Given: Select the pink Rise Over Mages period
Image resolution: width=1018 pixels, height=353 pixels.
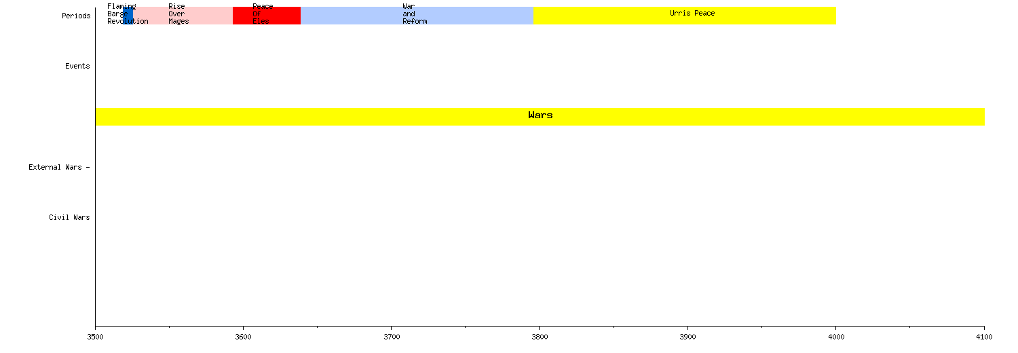Looking at the screenshot, I should 204,16.
